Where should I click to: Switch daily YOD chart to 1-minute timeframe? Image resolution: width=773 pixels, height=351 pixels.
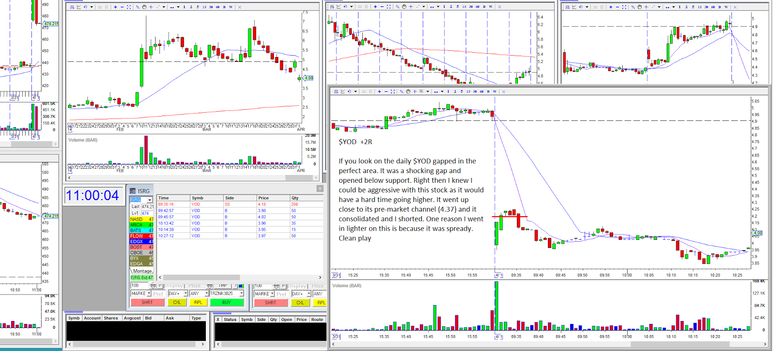tap(184, 7)
